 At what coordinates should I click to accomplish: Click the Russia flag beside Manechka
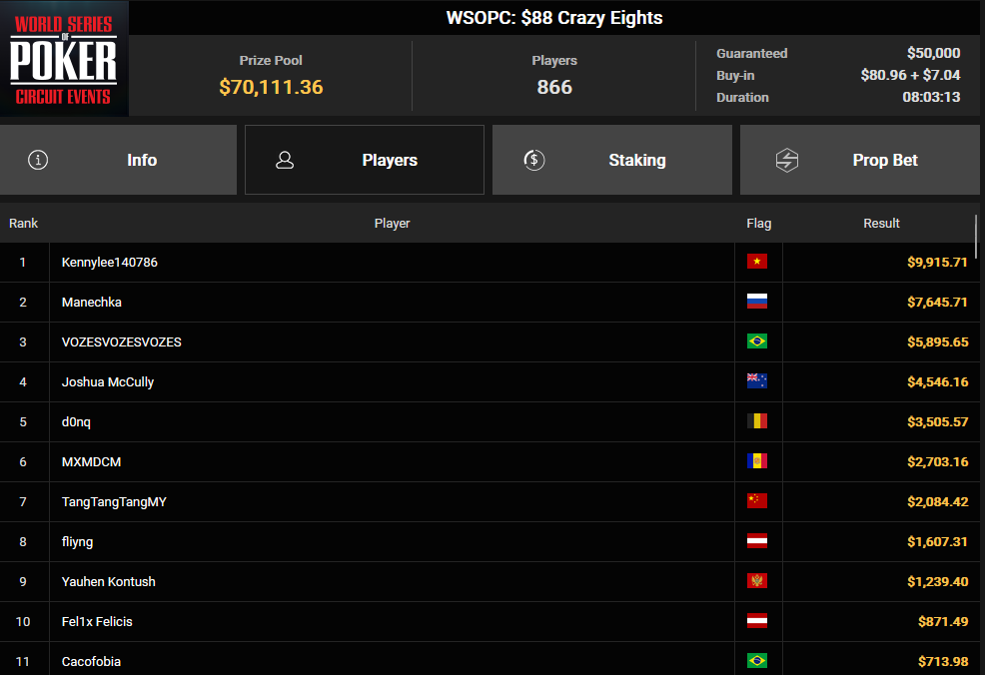click(757, 301)
